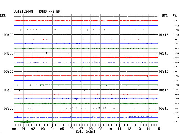Click the green wave packet on the bottom trace
Image resolution: width=180 pixels, height=136 pixels.
coord(26,122)
